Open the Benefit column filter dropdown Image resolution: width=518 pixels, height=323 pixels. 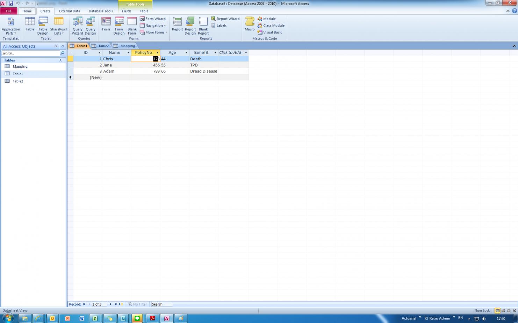coord(215,53)
